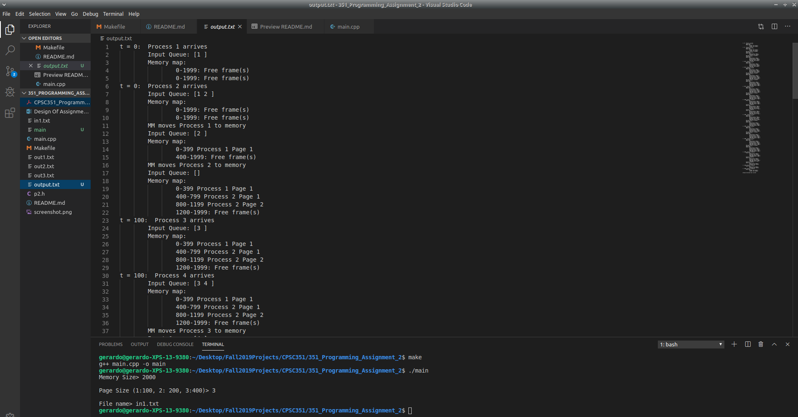Click line number 23 in gutter
The width and height of the screenshot is (798, 417).
tap(105, 221)
